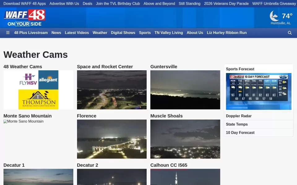Select 48 Plus Livestream menu item
The image size is (297, 185).
pos(31,33)
